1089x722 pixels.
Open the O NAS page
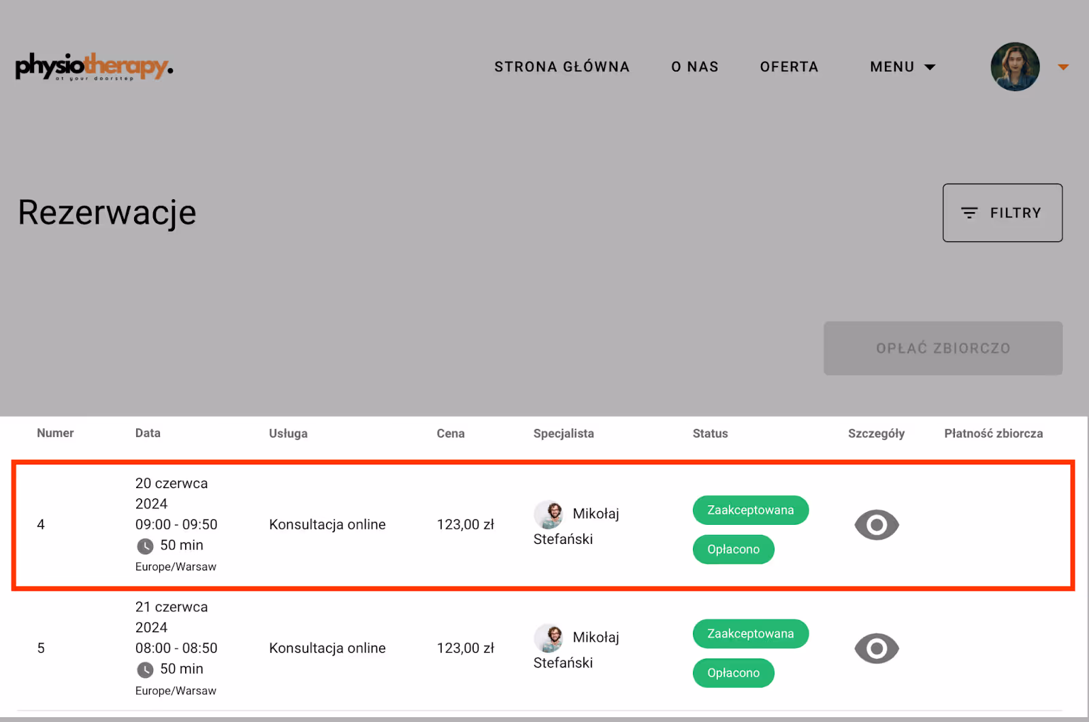tap(695, 67)
